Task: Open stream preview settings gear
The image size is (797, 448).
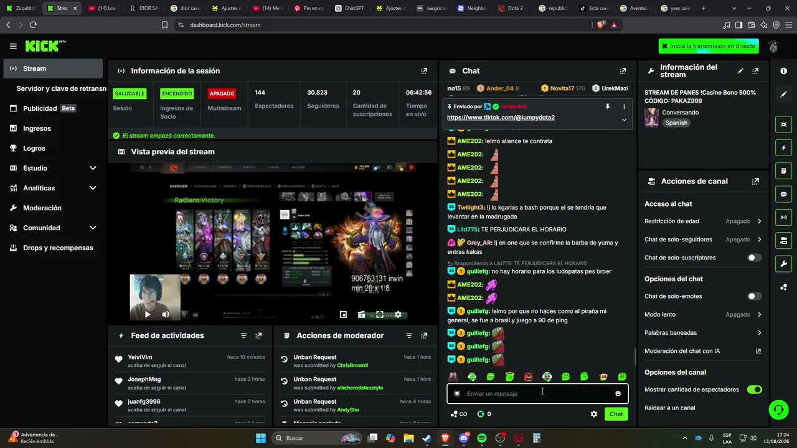Action: (x=398, y=315)
